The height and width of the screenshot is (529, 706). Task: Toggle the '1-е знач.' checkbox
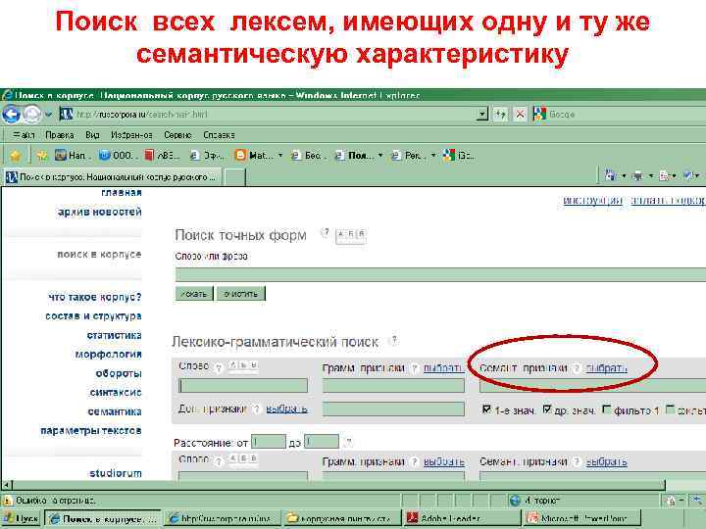click(486, 409)
